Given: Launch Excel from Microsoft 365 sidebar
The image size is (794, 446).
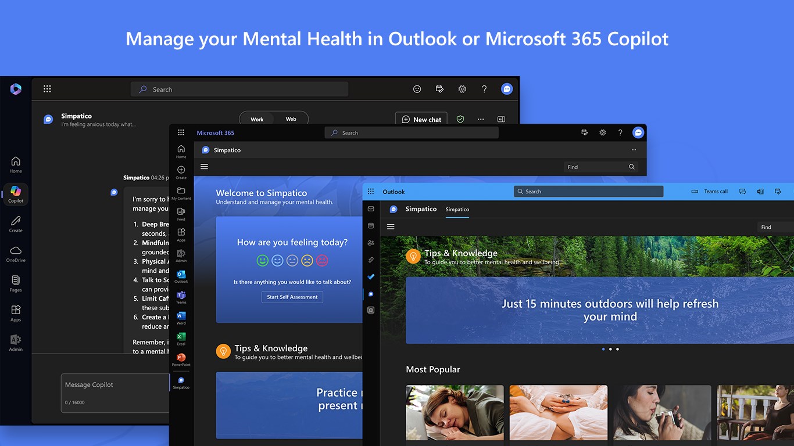Looking at the screenshot, I should (181, 339).
